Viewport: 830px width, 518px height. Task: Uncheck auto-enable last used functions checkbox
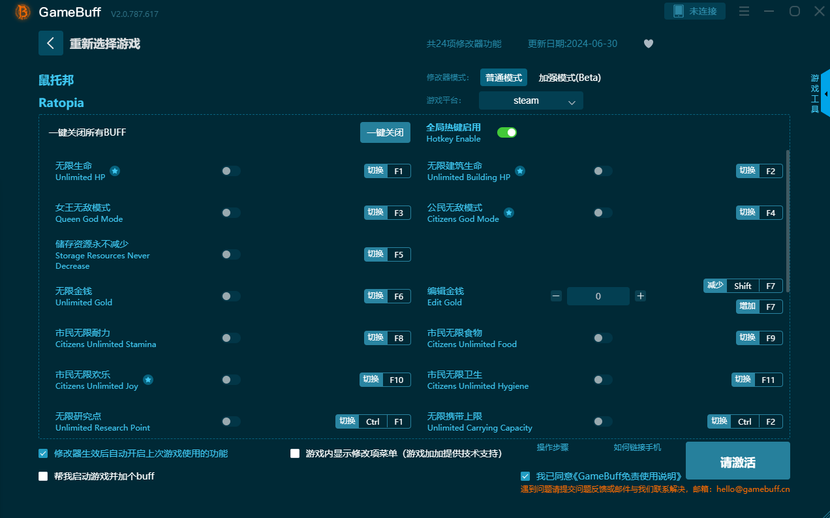tap(43, 453)
